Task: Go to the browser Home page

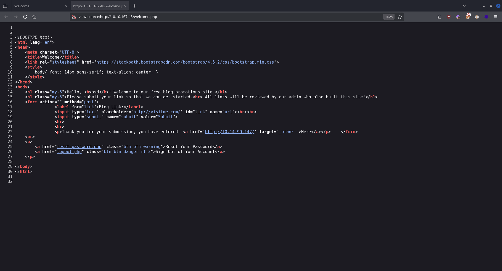Action: [x=34, y=17]
